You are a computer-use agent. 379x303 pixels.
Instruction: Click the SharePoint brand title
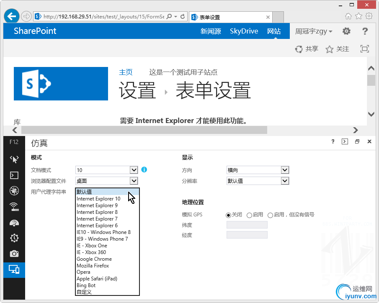pos(35,31)
